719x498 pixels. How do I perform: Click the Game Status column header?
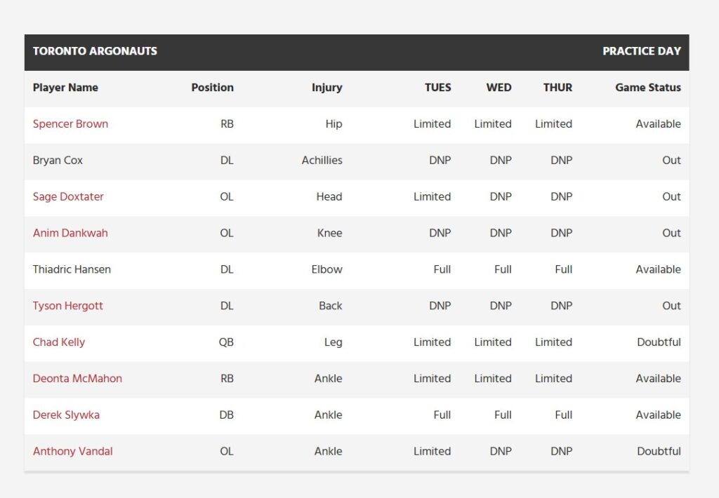point(647,88)
